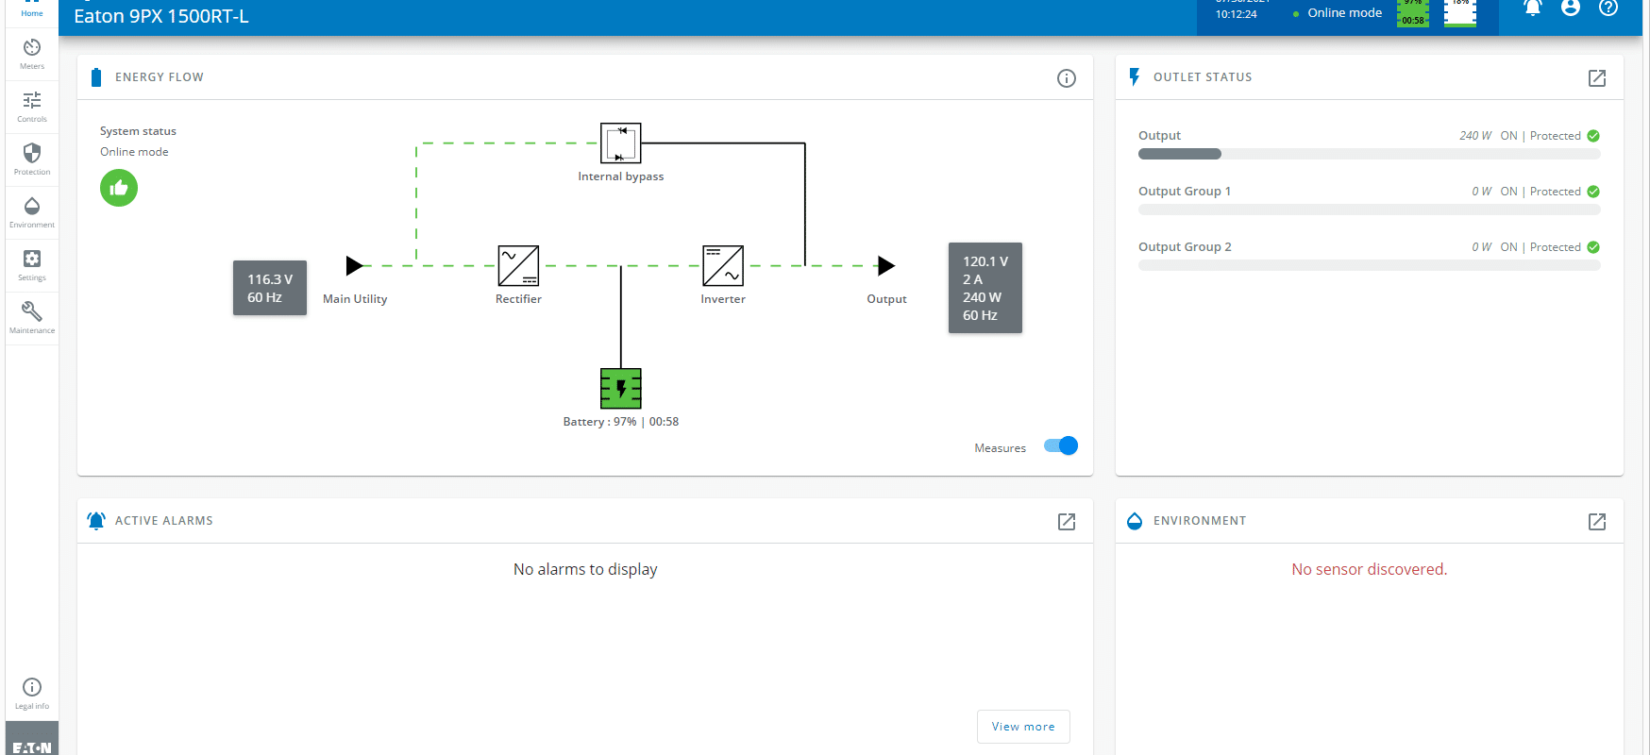
Task: Click Output Group 2 green protected check
Action: tap(1593, 247)
